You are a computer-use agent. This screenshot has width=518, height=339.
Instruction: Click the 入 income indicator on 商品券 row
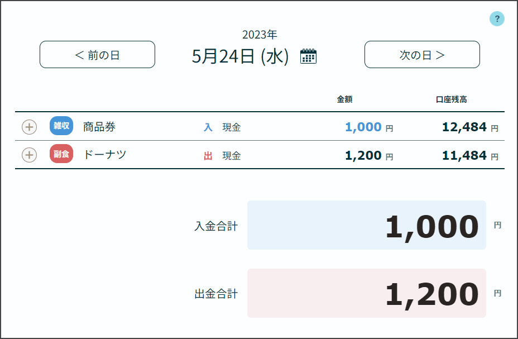point(208,127)
